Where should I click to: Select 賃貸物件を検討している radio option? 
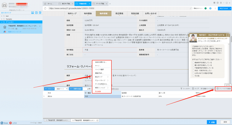[x=193, y=63]
